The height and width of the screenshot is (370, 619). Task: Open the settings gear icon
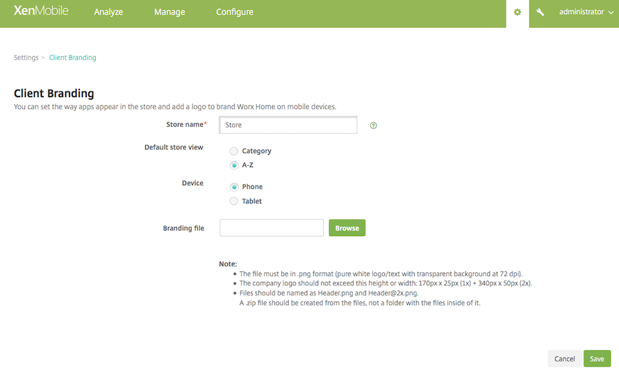coord(517,12)
